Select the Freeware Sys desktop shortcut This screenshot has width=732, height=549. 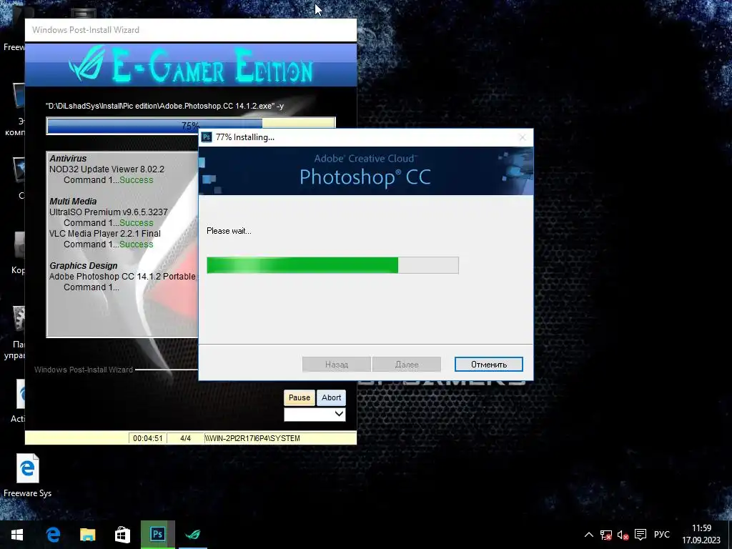[x=28, y=475]
